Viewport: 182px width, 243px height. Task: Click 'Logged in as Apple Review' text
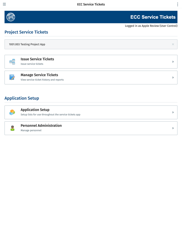click(151, 26)
